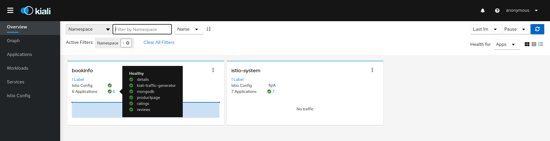Open the Pause refresh interval dropdown
The image size is (550, 141).
click(516, 29)
